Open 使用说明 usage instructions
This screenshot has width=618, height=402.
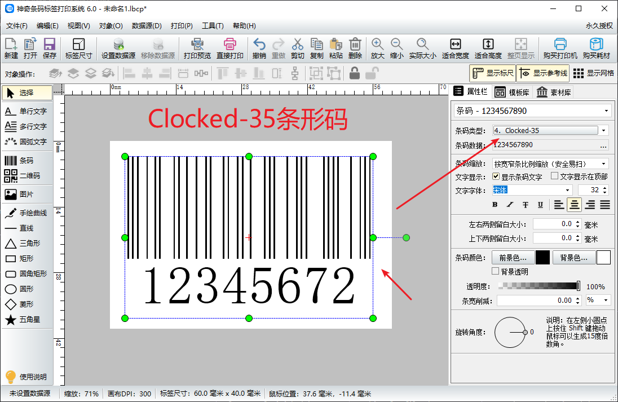pyautogui.click(x=27, y=377)
